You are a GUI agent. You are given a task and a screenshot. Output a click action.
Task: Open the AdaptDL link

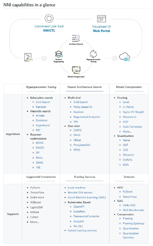point(79,221)
